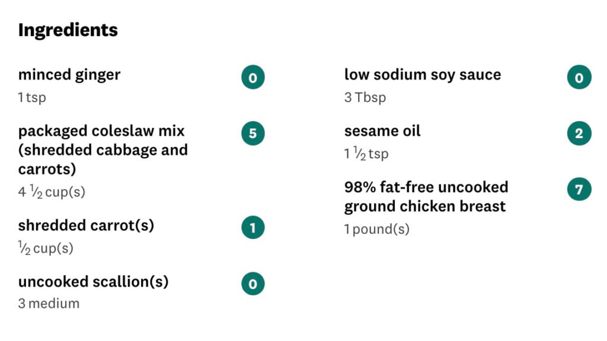This screenshot has width=607, height=341.
Task: Click the 3 Tbsp soy sauce quantity
Action: (365, 97)
